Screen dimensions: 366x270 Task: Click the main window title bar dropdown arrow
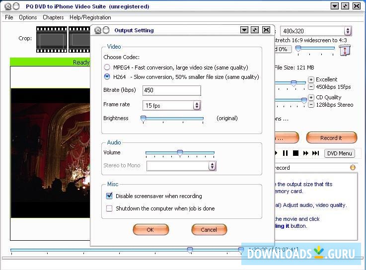(335, 6)
